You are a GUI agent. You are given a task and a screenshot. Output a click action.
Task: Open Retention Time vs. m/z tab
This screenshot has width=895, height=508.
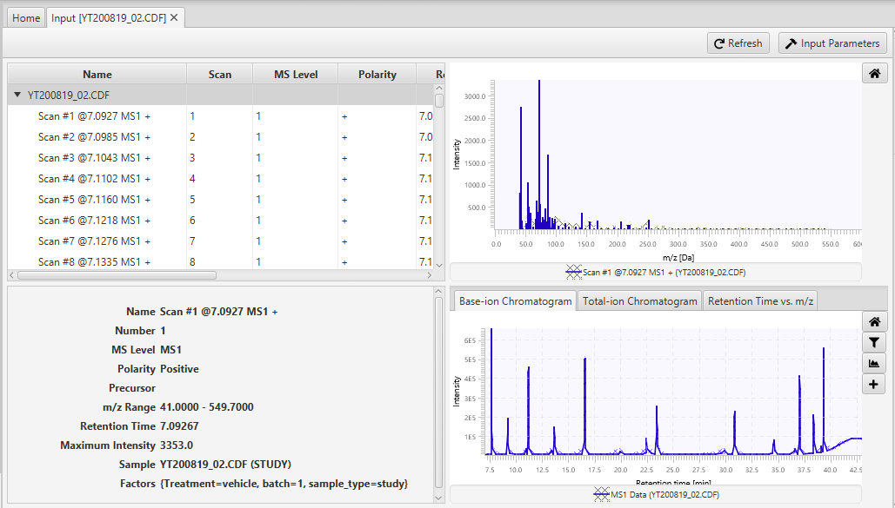pos(760,301)
